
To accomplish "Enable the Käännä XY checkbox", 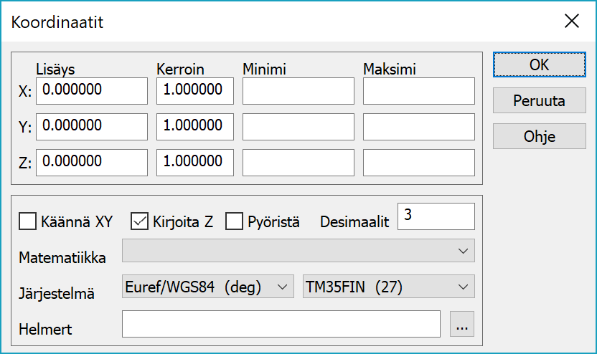I will click(28, 221).
